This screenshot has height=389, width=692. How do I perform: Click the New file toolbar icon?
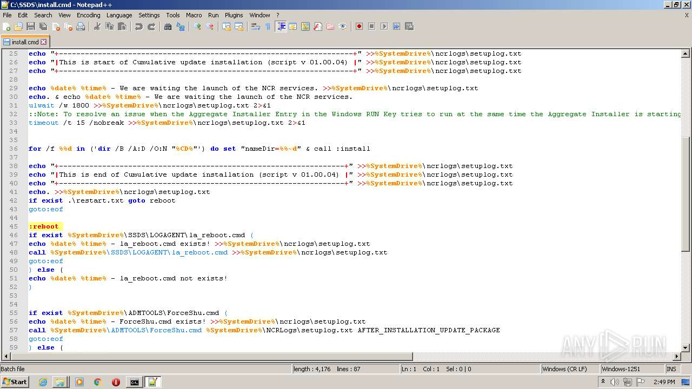[6, 26]
